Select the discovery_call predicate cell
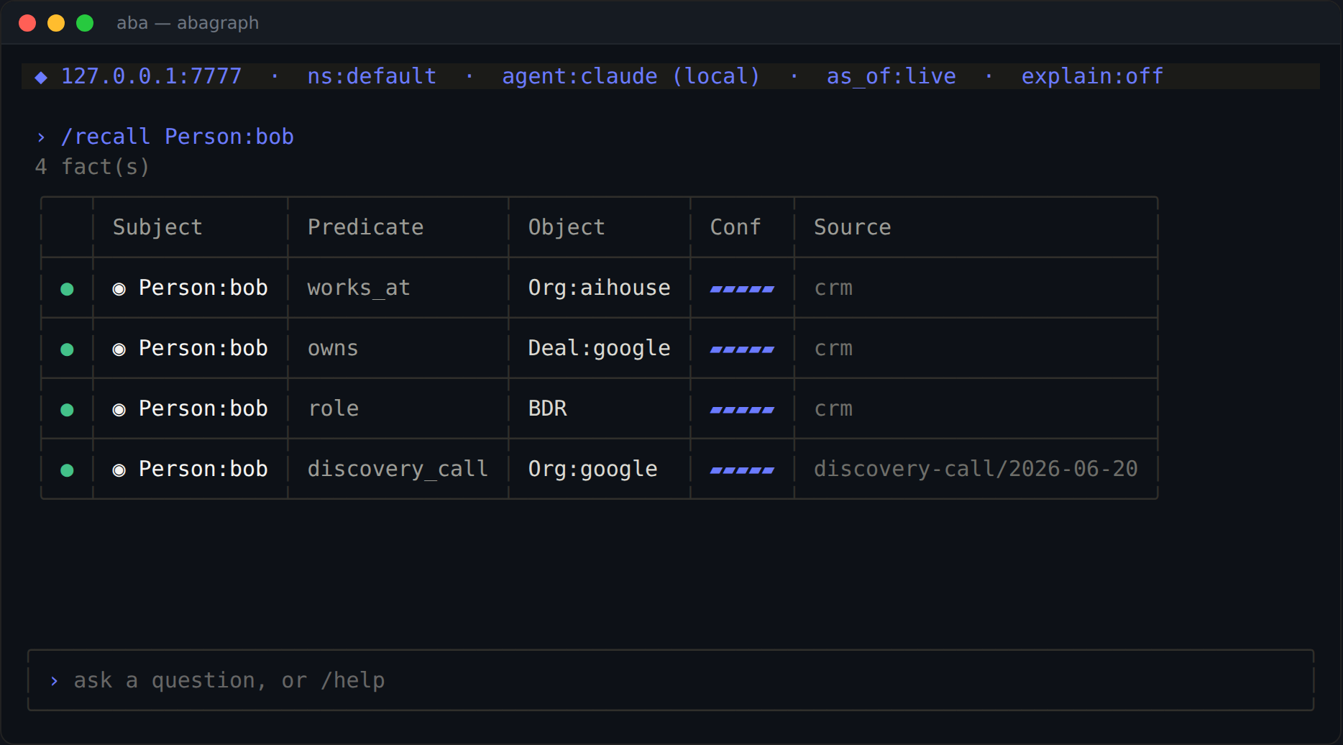 398,469
